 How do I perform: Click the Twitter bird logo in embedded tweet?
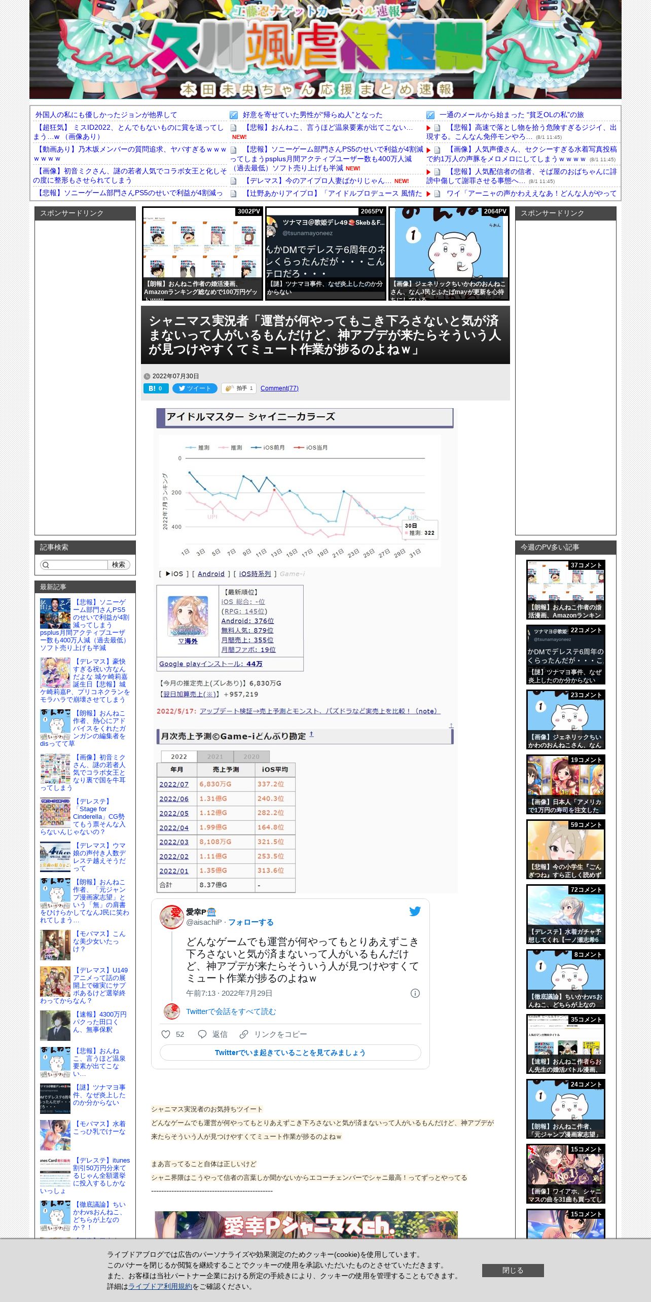coord(415,911)
